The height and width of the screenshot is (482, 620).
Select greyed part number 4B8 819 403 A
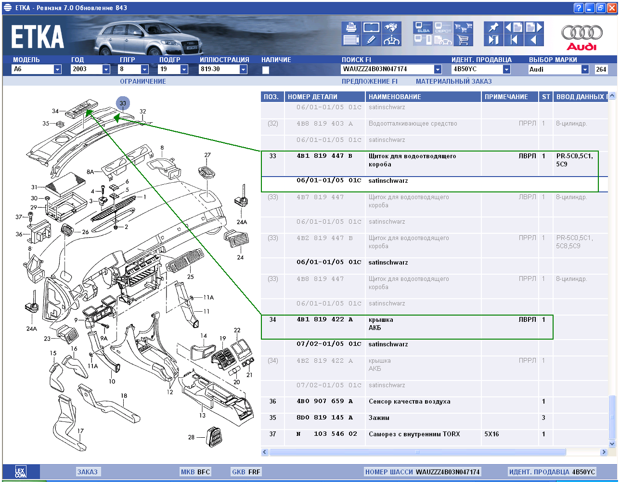[x=324, y=124]
